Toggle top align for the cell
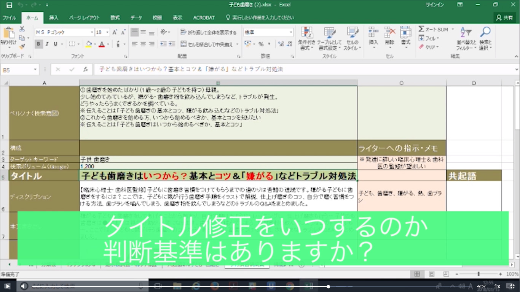 coord(134,32)
